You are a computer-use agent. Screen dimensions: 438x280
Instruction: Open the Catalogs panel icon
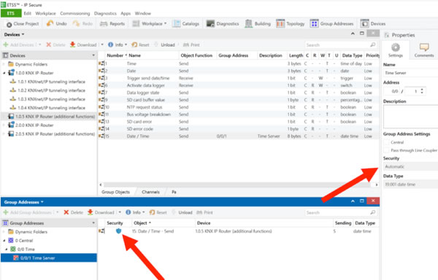pyautogui.click(x=177, y=24)
